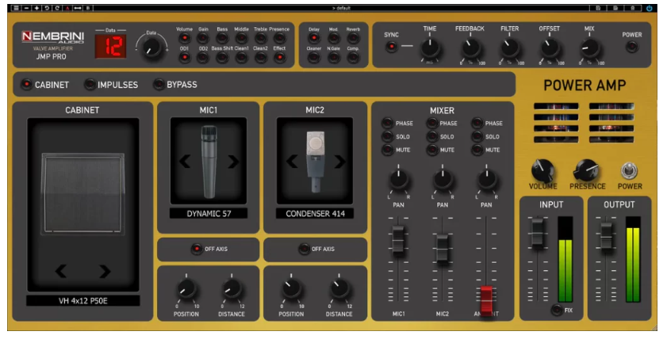The height and width of the screenshot is (339, 667).
Task: Select the N.Gate effect button
Action: pos(333,57)
